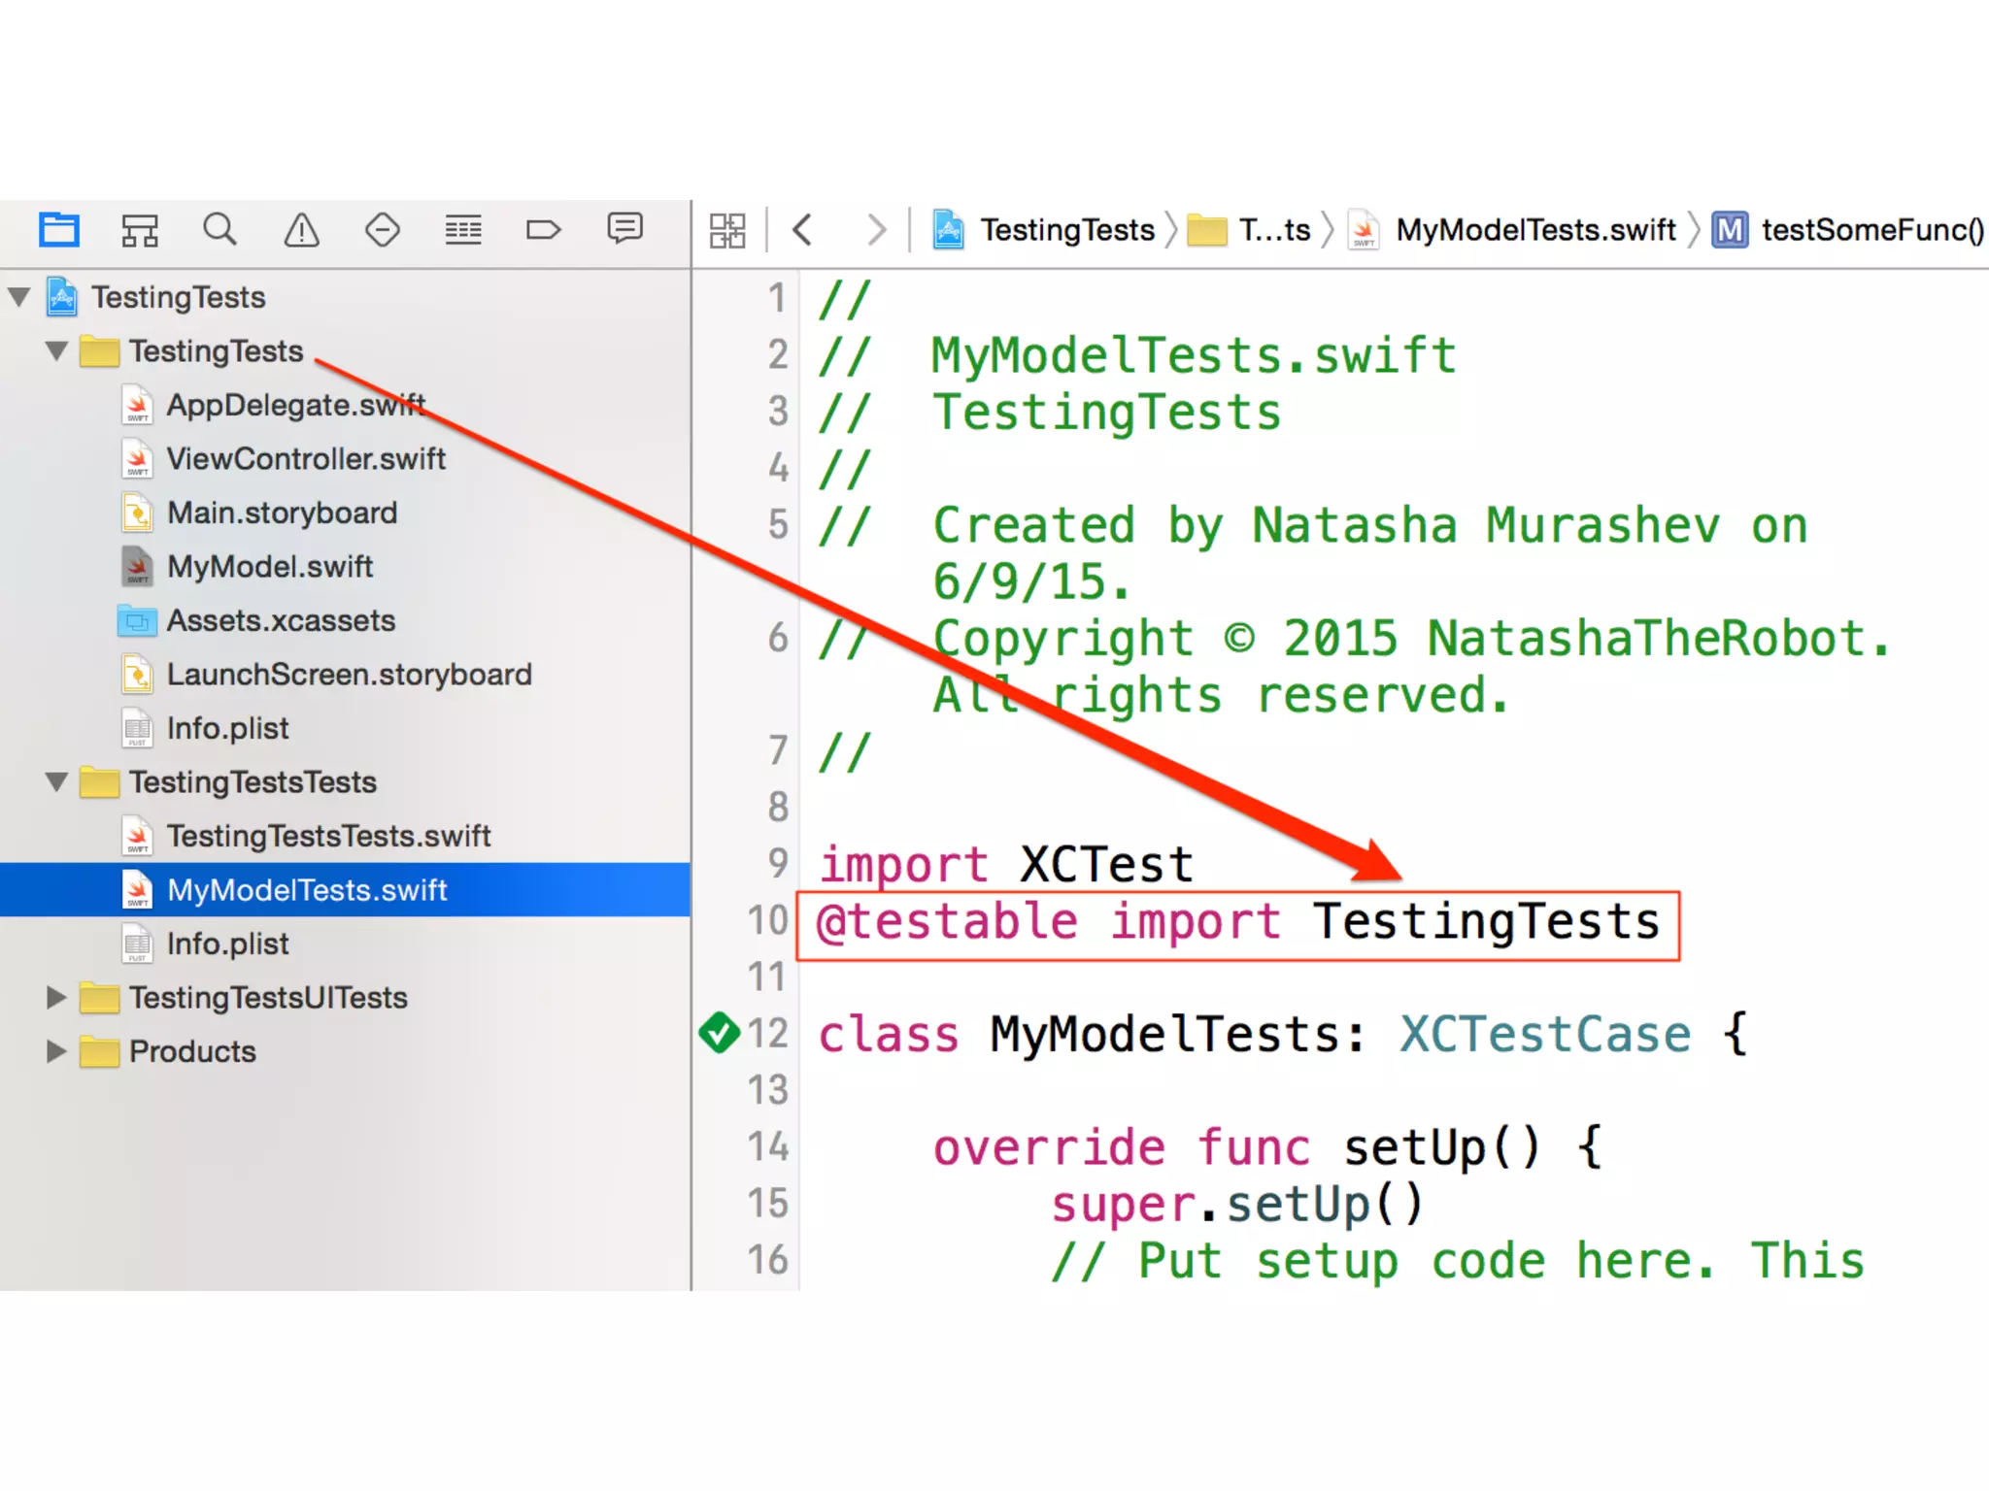
Task: Expand the Products folder
Action: coord(57,1051)
